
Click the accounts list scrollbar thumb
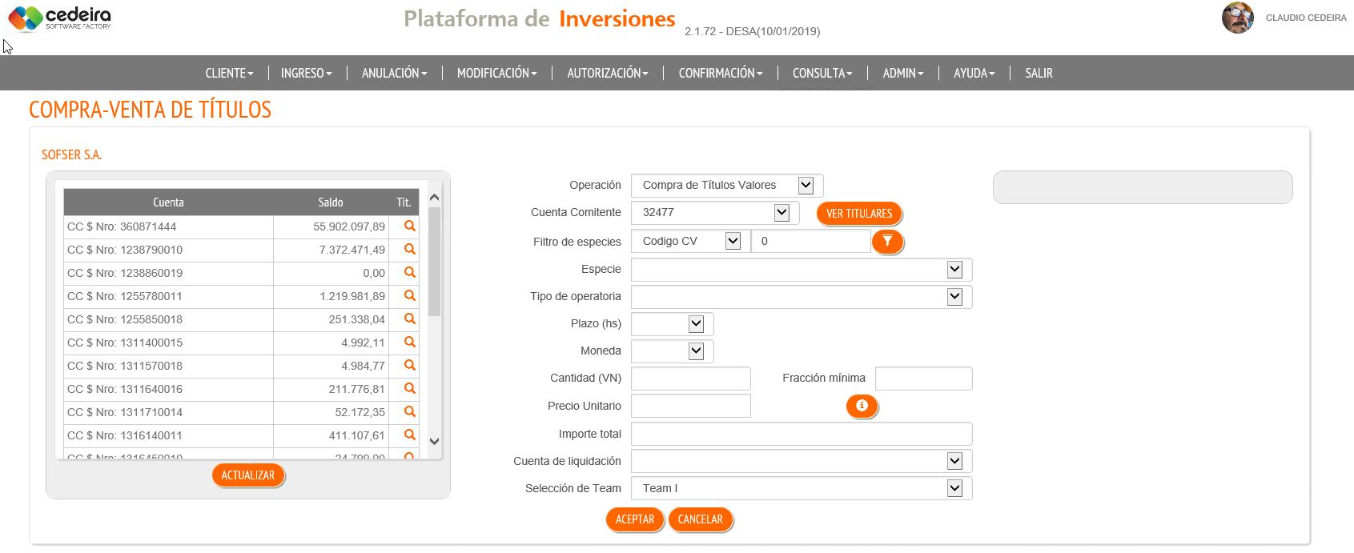435,262
